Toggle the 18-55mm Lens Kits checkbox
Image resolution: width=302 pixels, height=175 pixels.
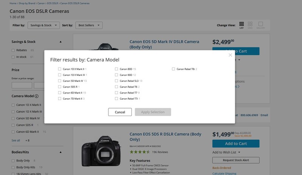click(13, 174)
